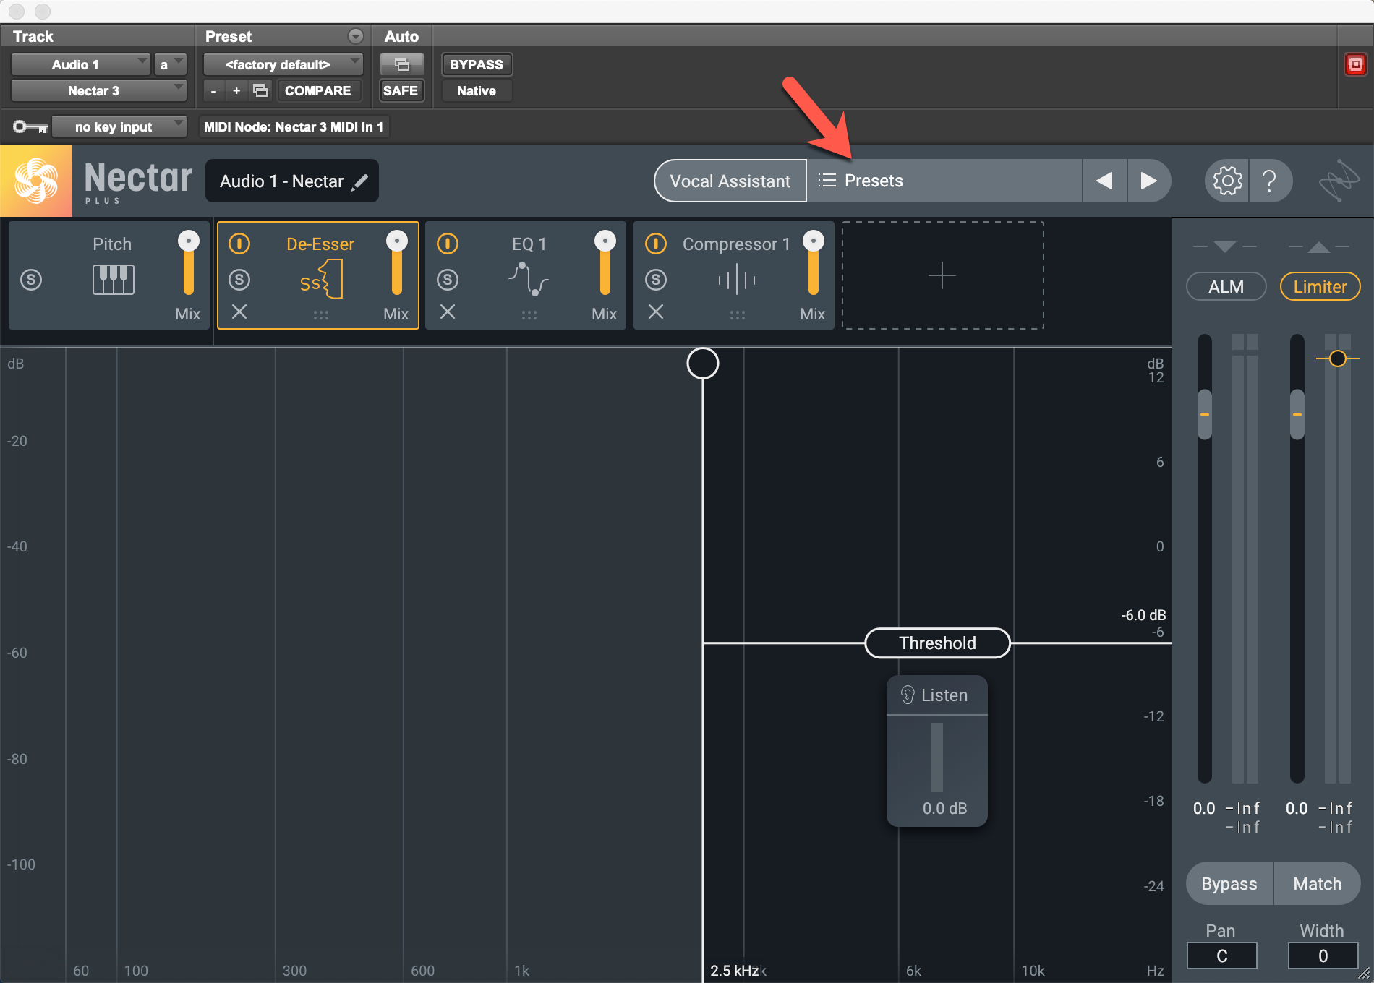
Task: Grab the De-Esser reorder handle dots
Action: [321, 315]
